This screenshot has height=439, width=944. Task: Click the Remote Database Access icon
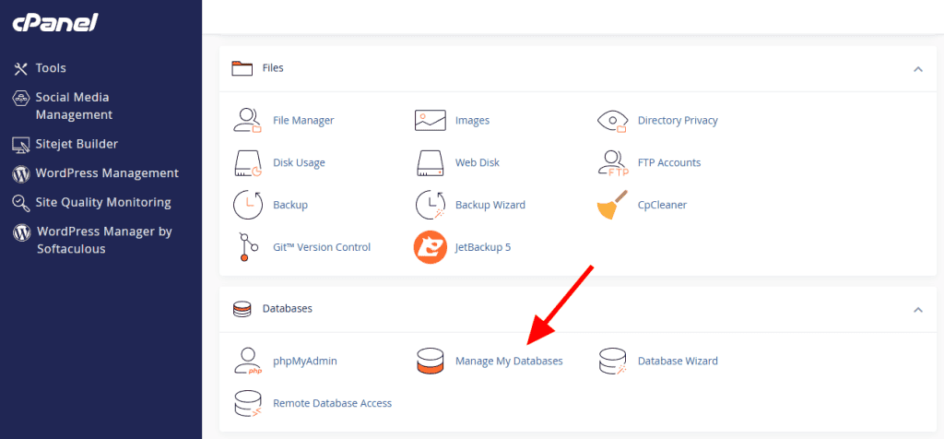(247, 403)
